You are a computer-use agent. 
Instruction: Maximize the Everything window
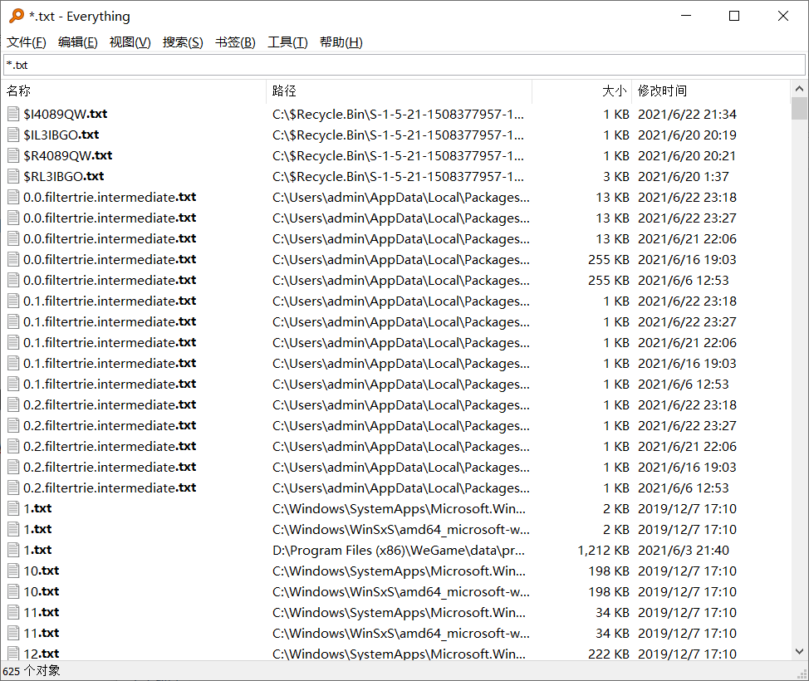734,16
